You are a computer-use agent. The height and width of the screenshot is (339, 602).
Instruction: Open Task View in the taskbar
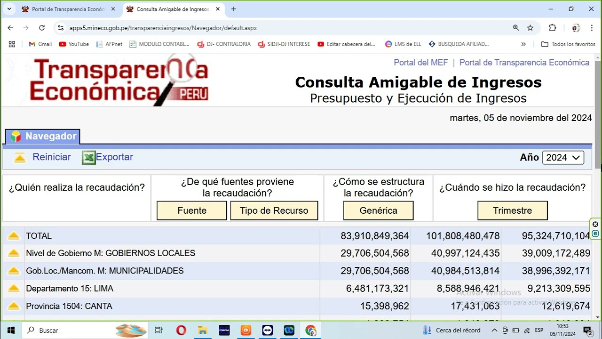pyautogui.click(x=158, y=330)
